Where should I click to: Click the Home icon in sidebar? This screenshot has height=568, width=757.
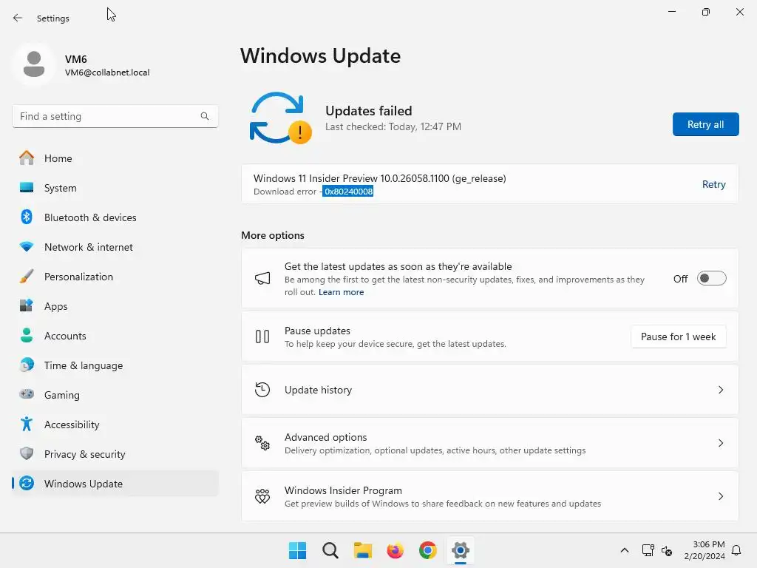pos(27,158)
